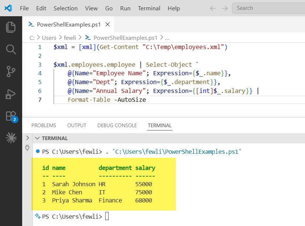This screenshot has height=226, width=305.
Task: Click the breadcrumb ellipsis segment
Action: pyautogui.click(x=167, y=38)
